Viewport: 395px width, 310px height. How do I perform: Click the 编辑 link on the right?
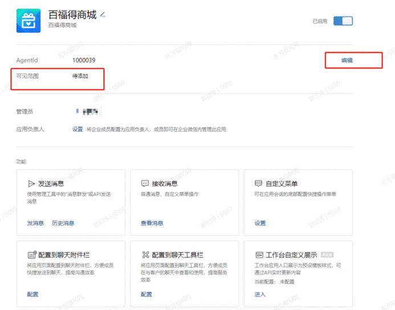pyautogui.click(x=347, y=60)
